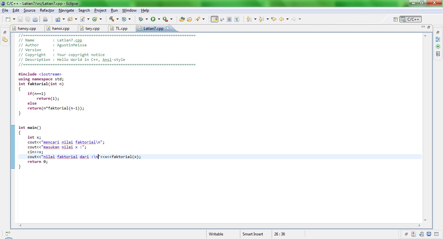Open the Source menu

[29, 10]
